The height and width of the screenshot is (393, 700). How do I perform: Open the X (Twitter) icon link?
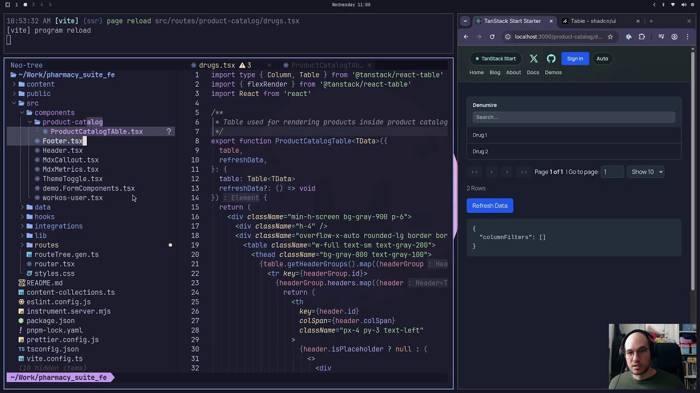tap(534, 58)
